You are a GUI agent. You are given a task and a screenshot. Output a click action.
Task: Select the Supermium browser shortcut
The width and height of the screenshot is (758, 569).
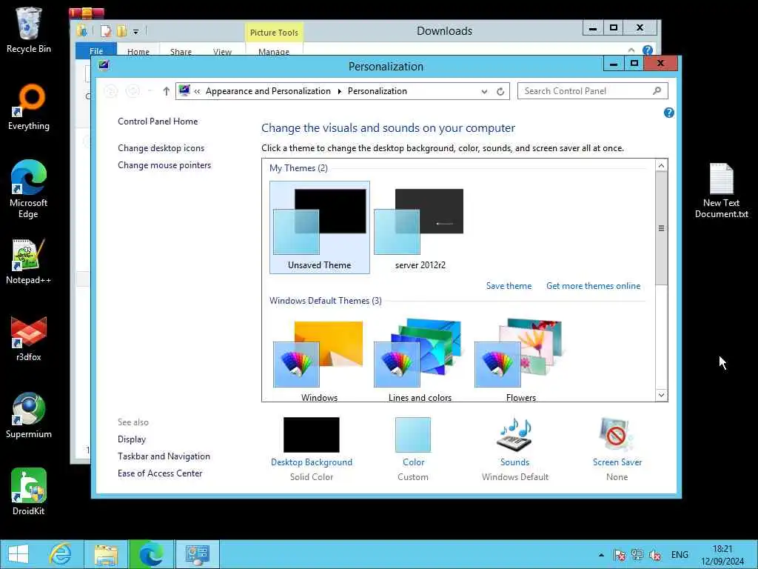click(28, 415)
